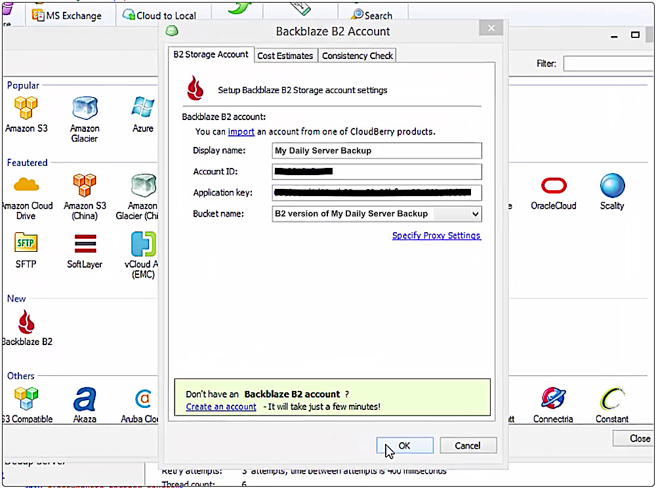This screenshot has width=656, height=488.
Task: Select the Amazon S3 storage icon
Action: pos(26,108)
